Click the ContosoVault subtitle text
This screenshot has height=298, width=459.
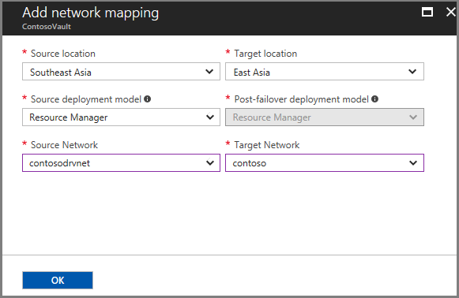[x=47, y=27]
